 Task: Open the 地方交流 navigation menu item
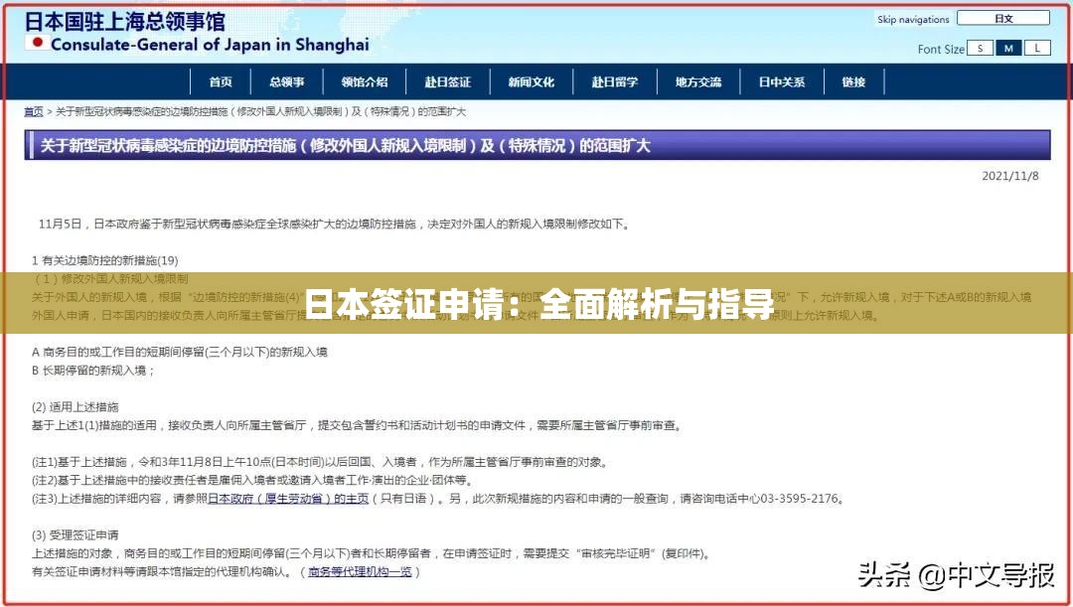(697, 81)
